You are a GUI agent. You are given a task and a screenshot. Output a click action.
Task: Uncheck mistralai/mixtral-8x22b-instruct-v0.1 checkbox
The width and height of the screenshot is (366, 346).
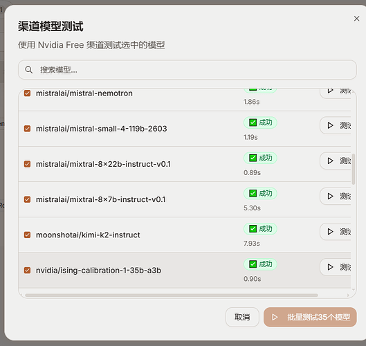click(x=27, y=164)
